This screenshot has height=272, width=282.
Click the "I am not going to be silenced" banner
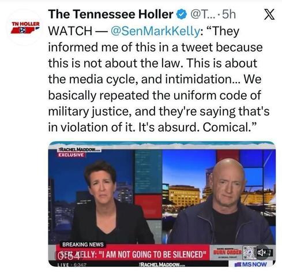coord(133,254)
